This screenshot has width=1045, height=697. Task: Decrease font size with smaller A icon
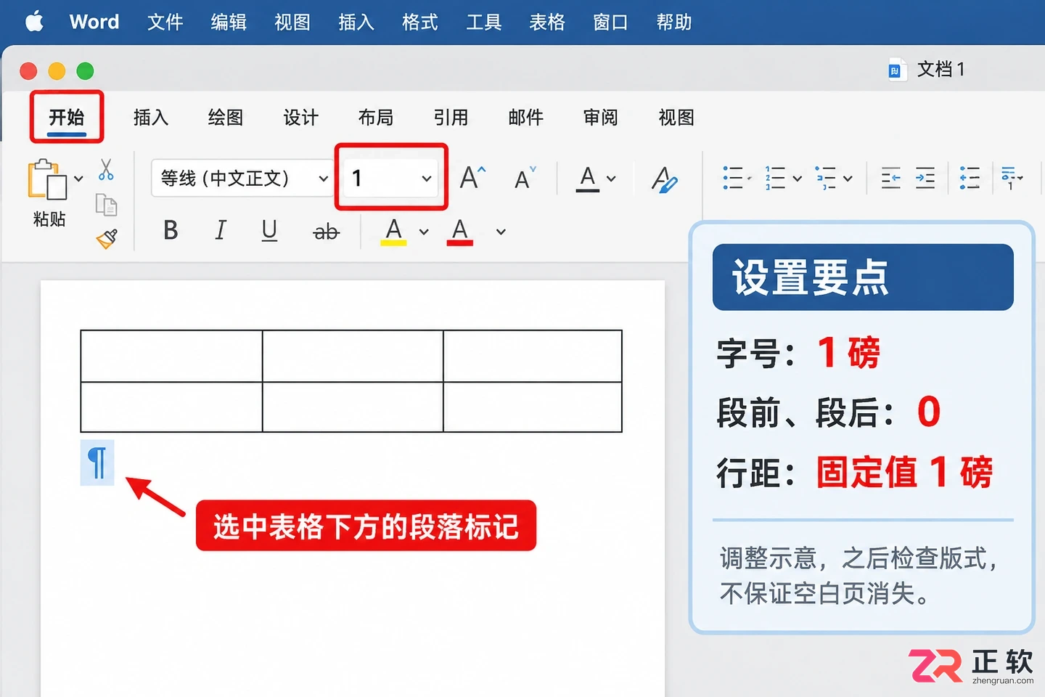pyautogui.click(x=525, y=179)
